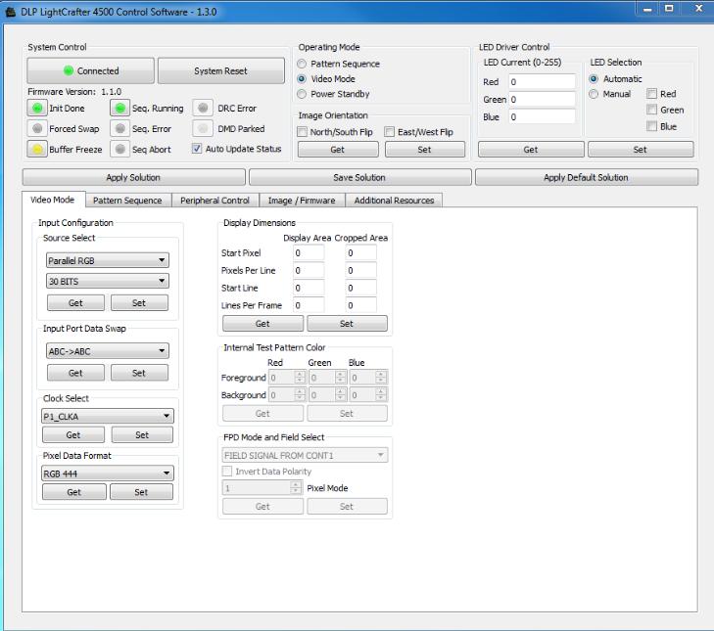Open FIELD SIGNAL FROM CONT1 dropdown
The image size is (714, 631).
(305, 455)
